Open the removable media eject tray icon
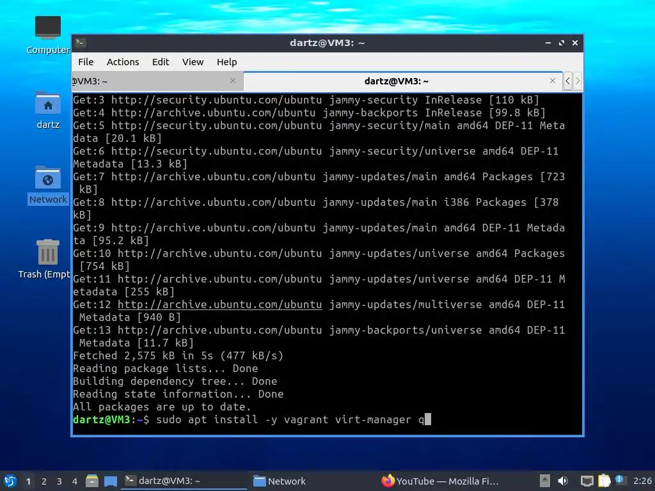 pos(544,481)
